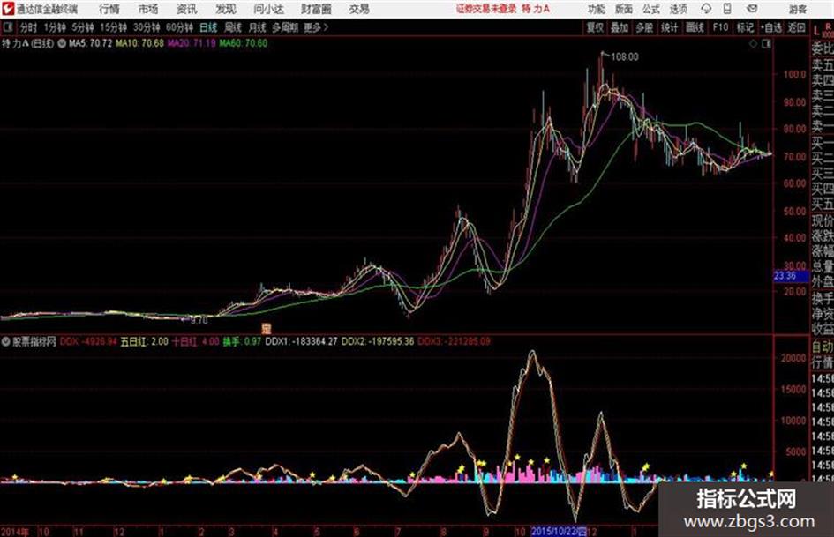
Task: Expand the round arrow beside 特力A(日线)
Action: pyautogui.click(x=62, y=43)
